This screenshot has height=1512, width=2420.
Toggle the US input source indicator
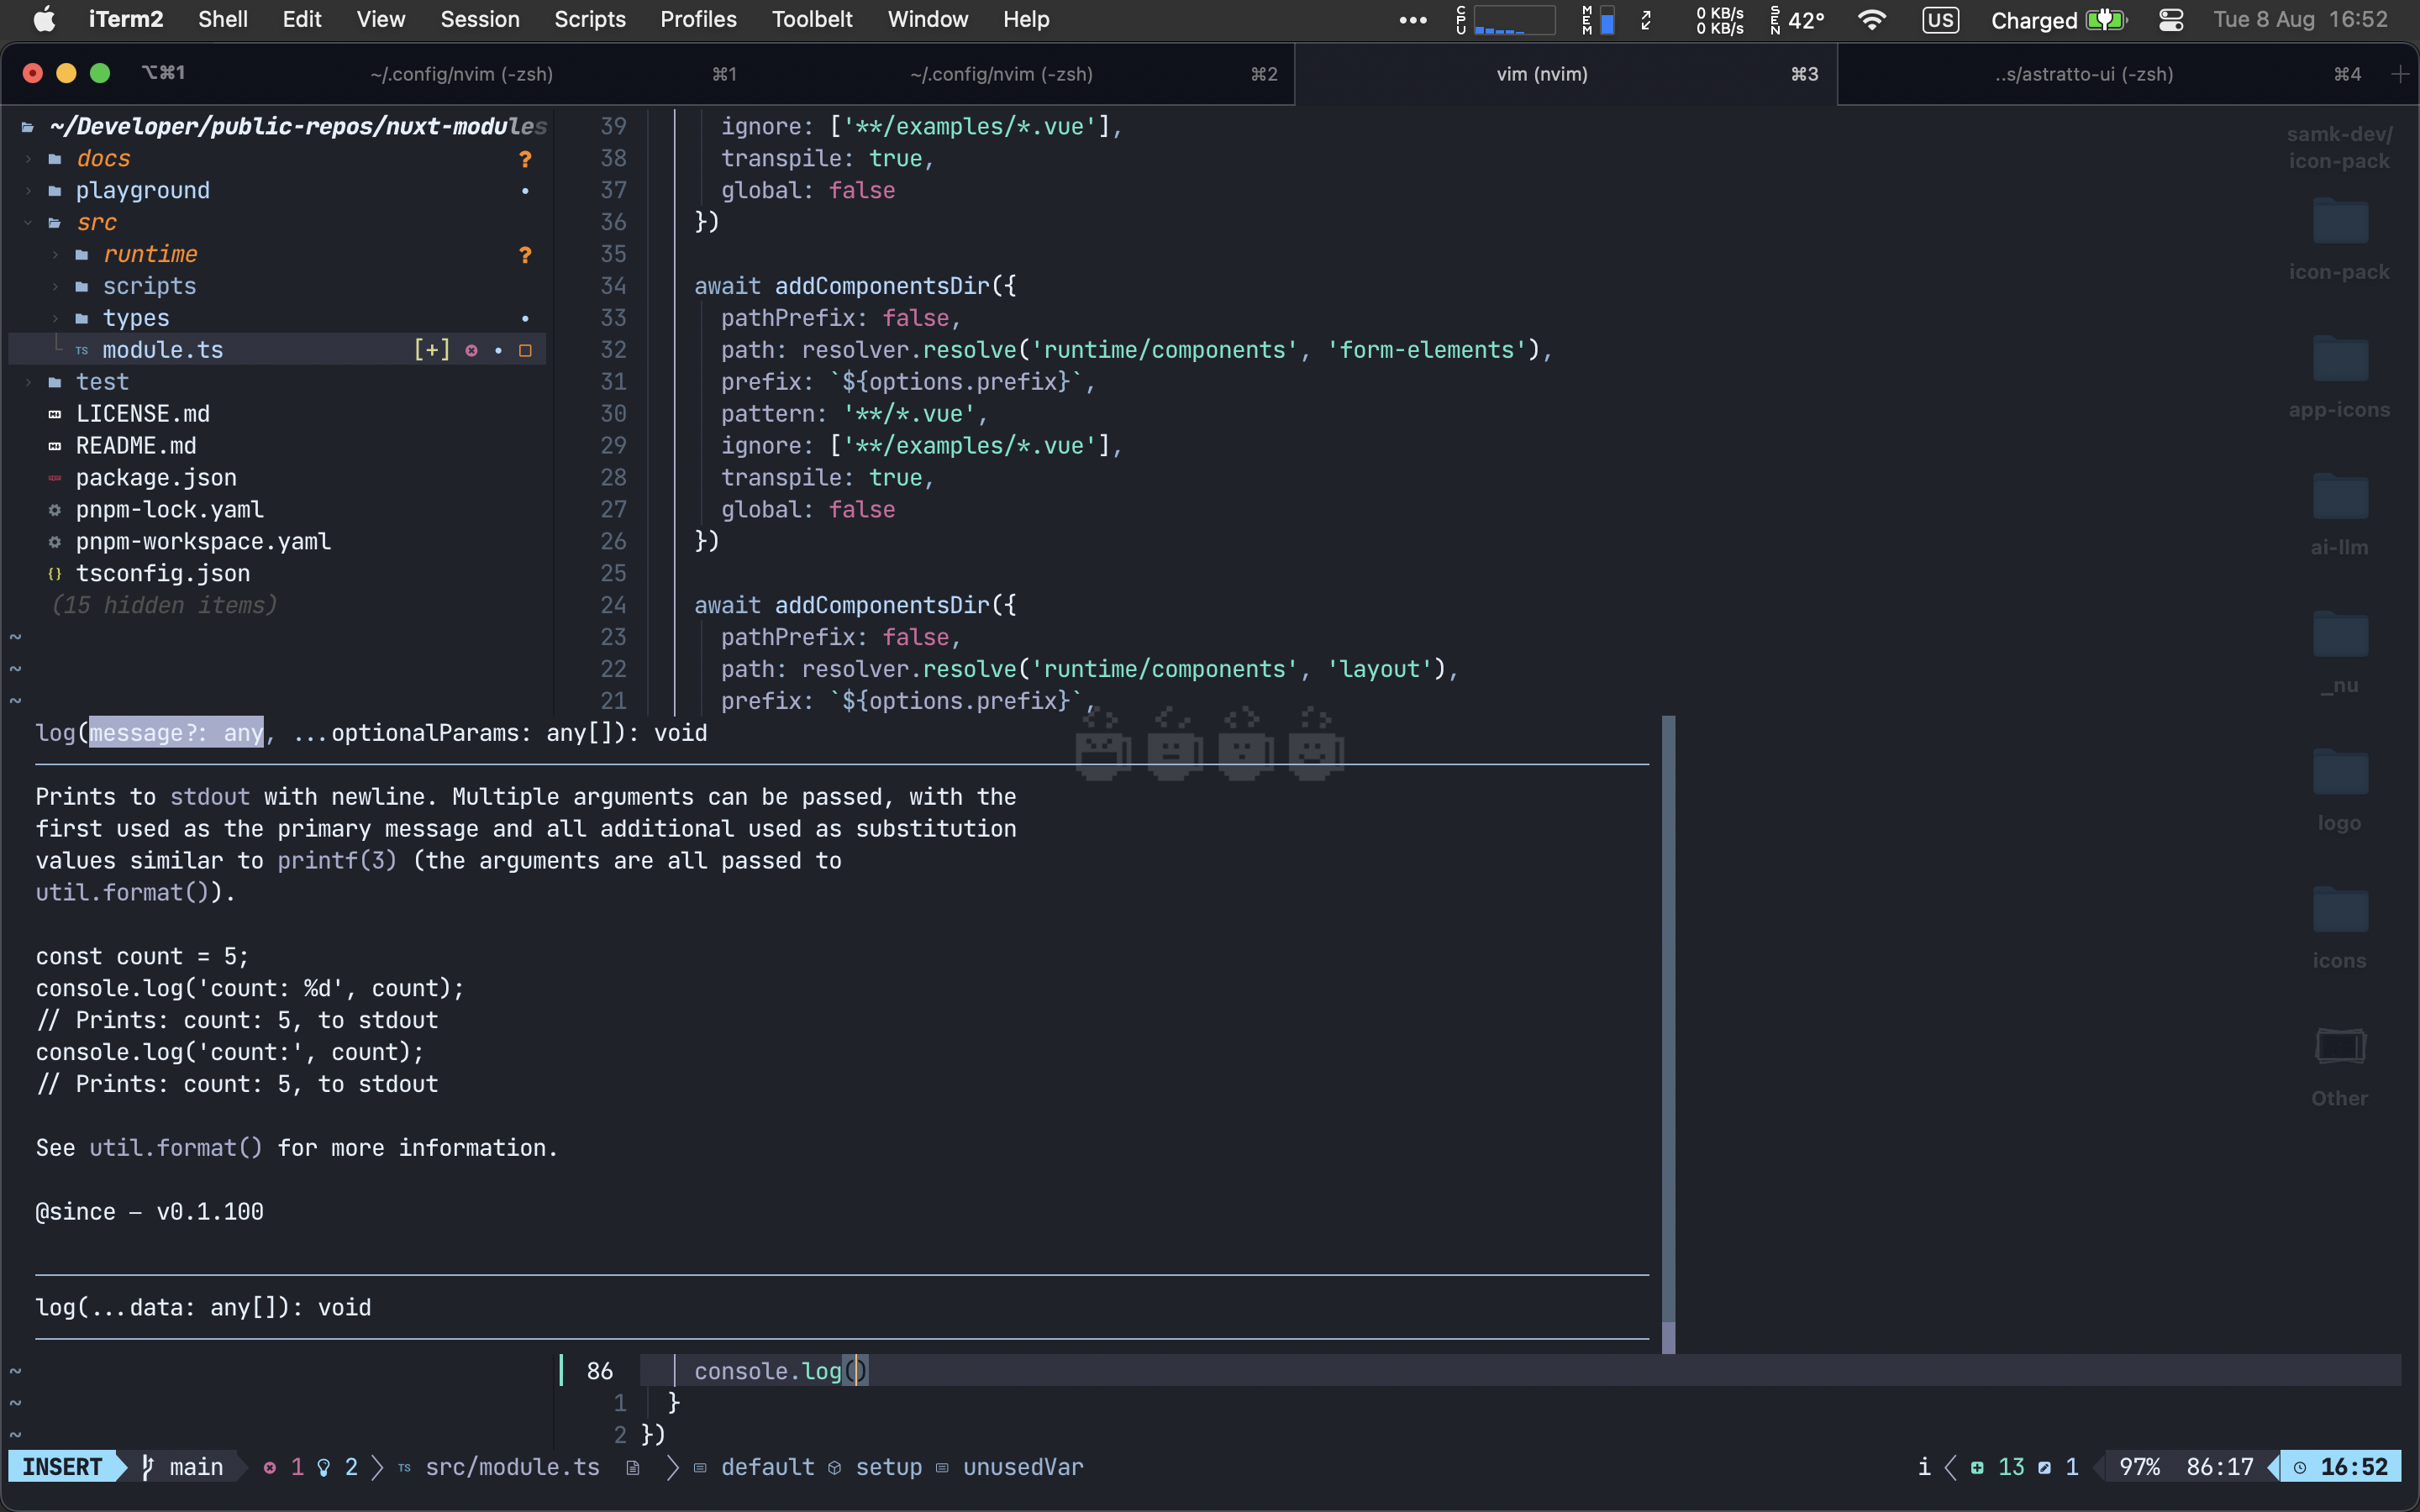pyautogui.click(x=1940, y=20)
